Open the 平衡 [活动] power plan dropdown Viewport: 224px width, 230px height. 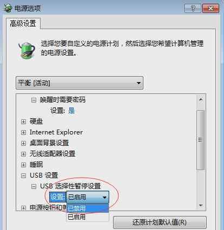click(x=80, y=83)
